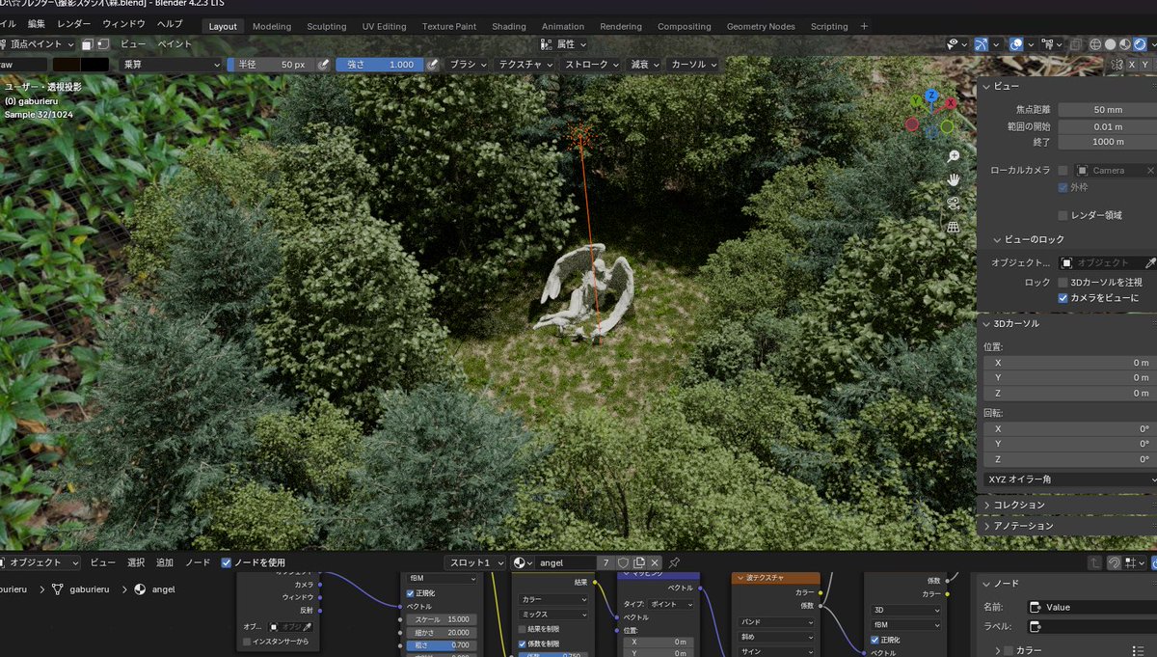Select rendered viewport shading
The image size is (1157, 657).
pyautogui.click(x=1140, y=44)
